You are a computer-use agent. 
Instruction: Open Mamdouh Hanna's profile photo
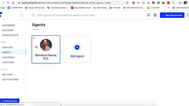pos(46,45)
